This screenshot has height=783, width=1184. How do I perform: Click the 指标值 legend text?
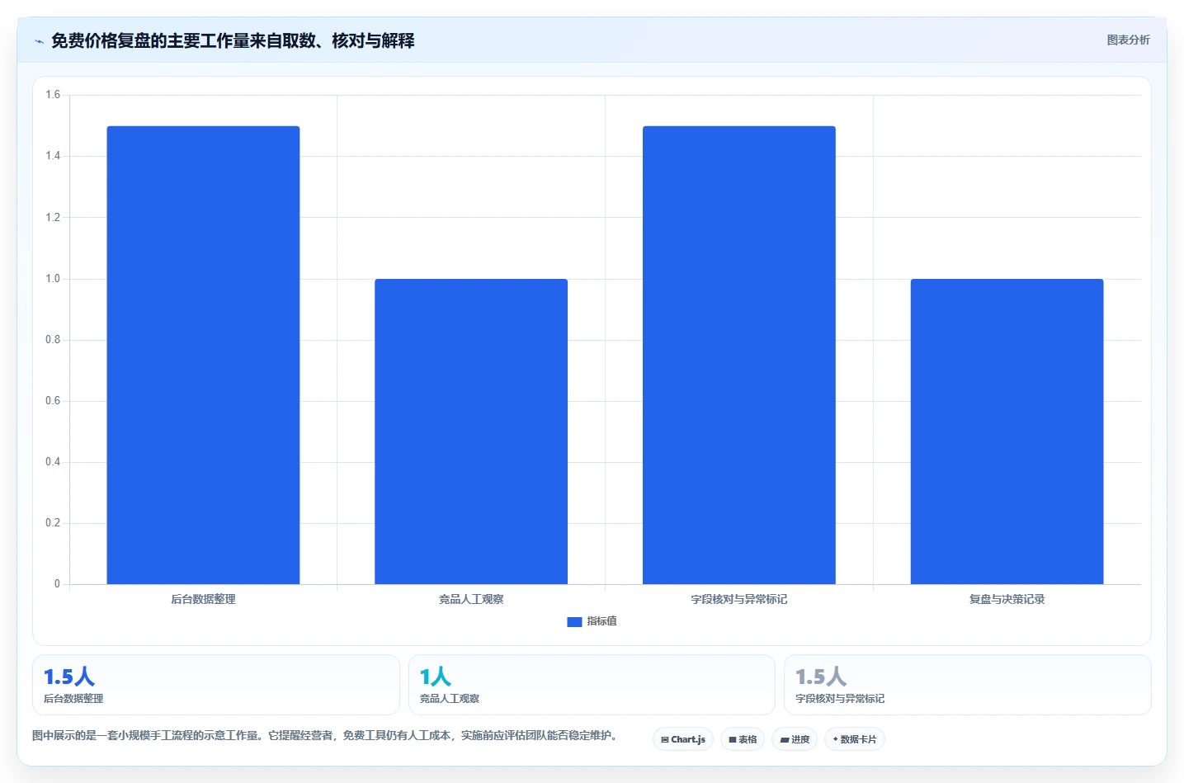pyautogui.click(x=601, y=621)
